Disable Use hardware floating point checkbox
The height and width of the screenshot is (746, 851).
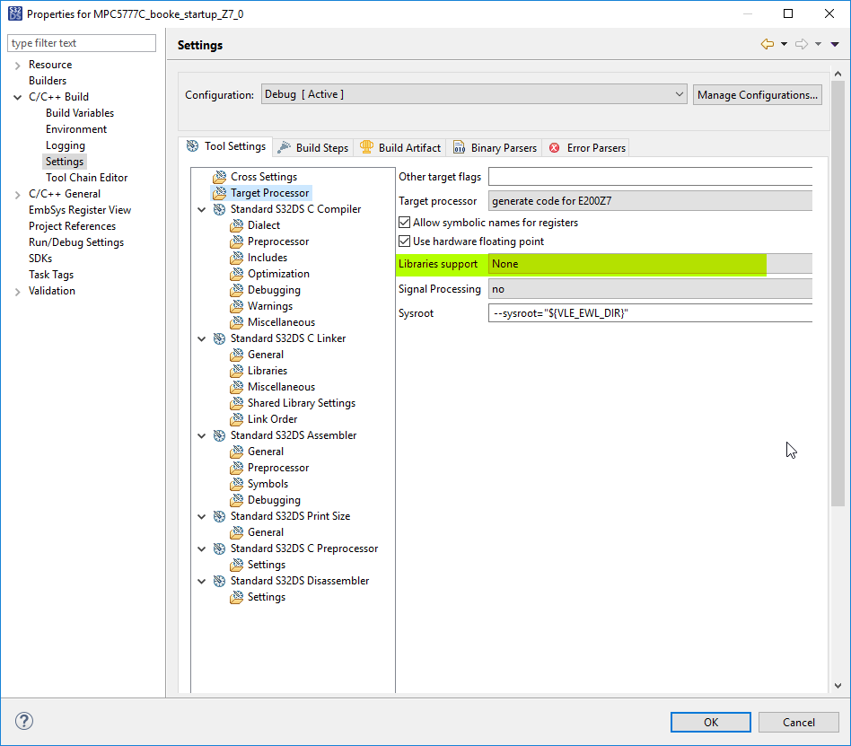coord(404,241)
